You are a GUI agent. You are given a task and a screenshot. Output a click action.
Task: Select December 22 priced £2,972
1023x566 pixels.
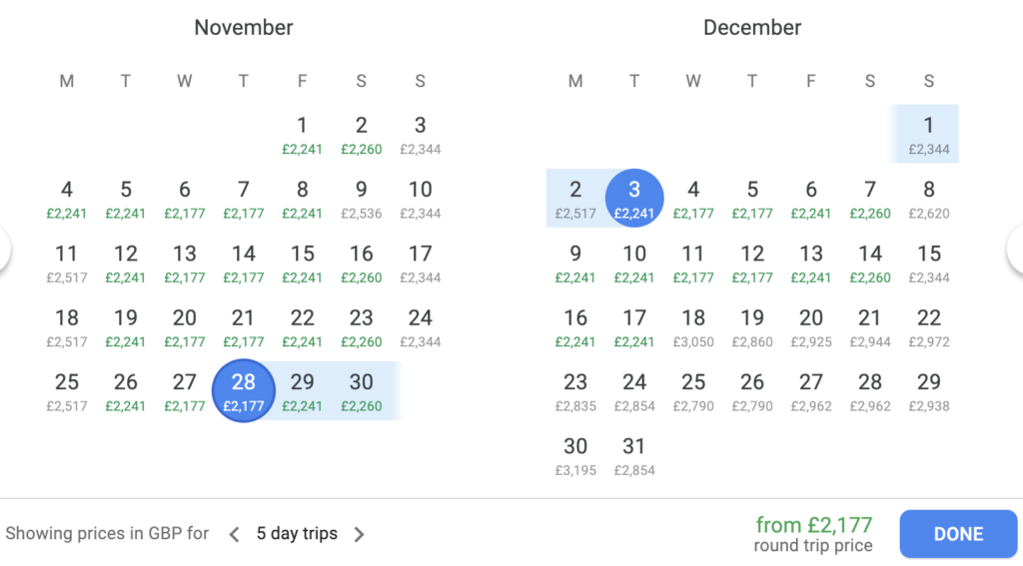(928, 327)
